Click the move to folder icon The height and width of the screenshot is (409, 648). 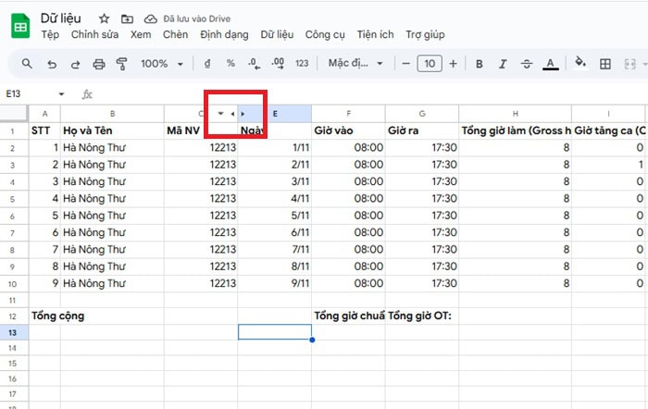127,19
